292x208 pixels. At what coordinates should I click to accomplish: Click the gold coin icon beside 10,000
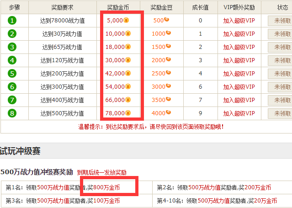click(128, 33)
